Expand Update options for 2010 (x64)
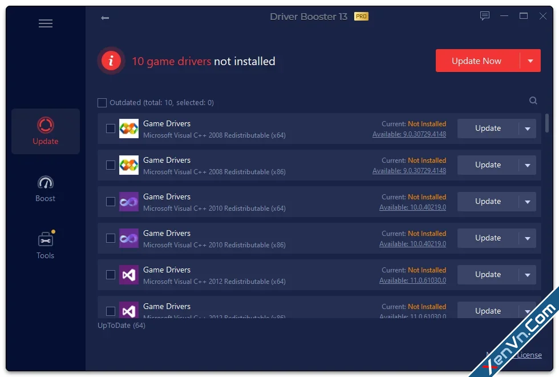The image size is (559, 377). tap(528, 202)
